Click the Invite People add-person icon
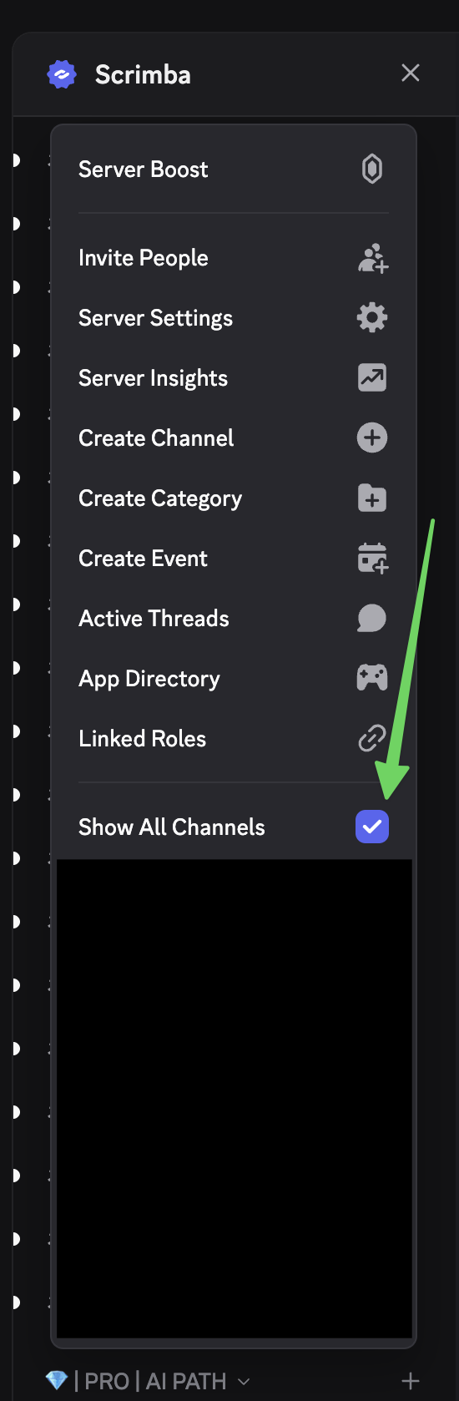 click(373, 258)
